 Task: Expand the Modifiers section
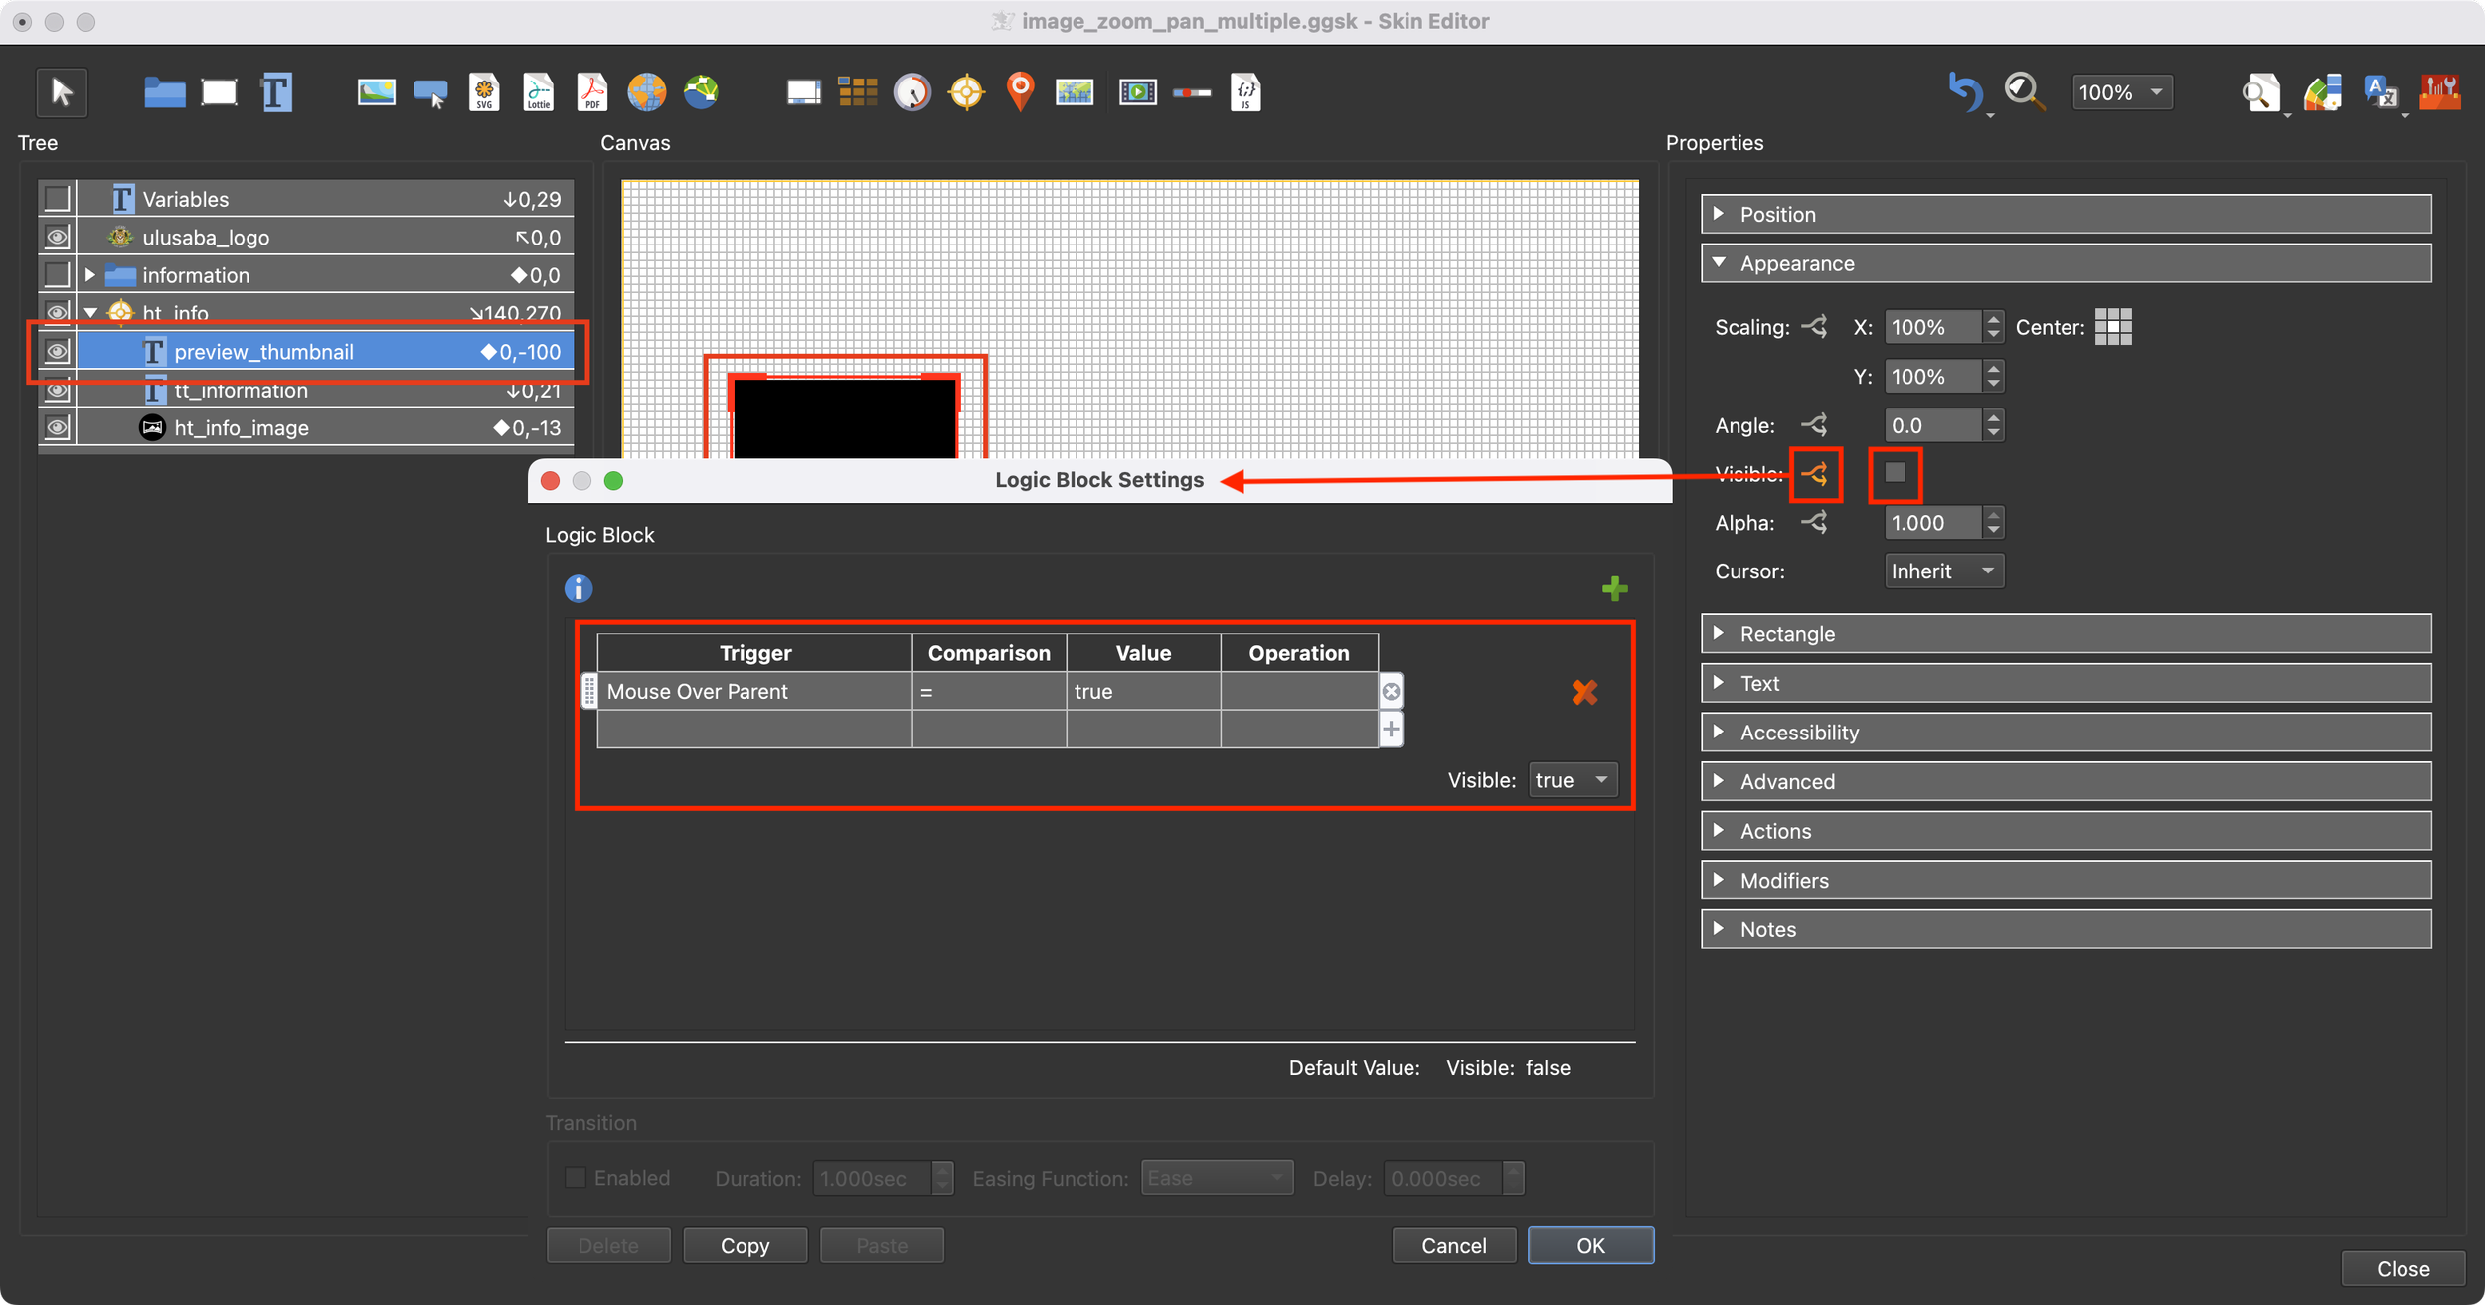click(2067, 881)
